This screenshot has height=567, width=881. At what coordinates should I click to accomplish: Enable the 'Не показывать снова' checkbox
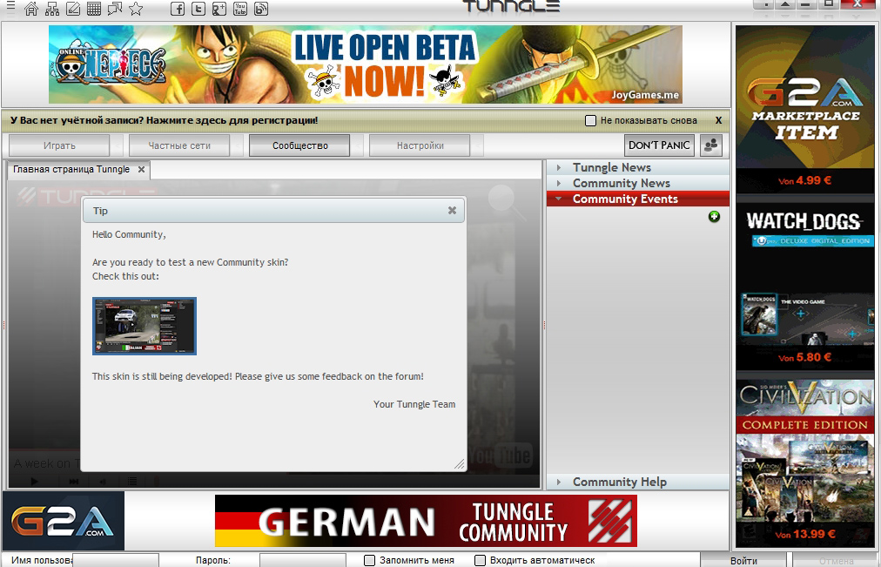[590, 120]
